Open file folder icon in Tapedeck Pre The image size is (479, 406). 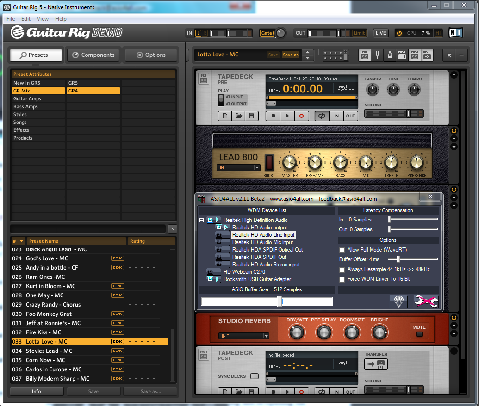coord(238,116)
